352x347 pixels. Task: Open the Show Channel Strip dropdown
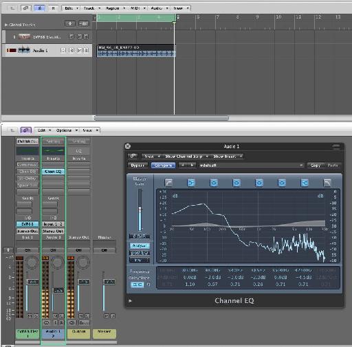tap(186, 156)
